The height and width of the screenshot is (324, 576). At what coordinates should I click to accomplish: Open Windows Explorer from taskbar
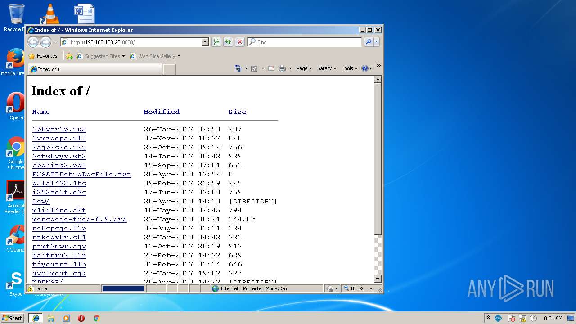(x=51, y=318)
